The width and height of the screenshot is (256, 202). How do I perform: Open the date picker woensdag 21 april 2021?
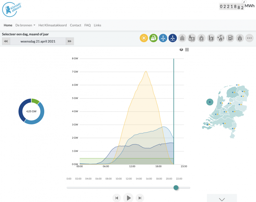[38, 41]
